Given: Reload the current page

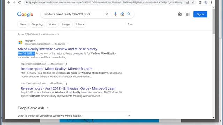Looking at the screenshot, I should [x=20, y=2].
